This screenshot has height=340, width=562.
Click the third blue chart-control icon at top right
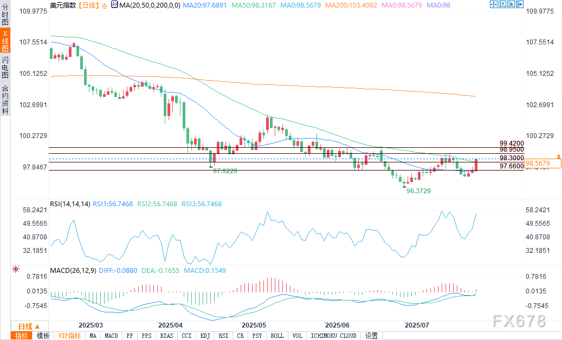coord(511,4)
